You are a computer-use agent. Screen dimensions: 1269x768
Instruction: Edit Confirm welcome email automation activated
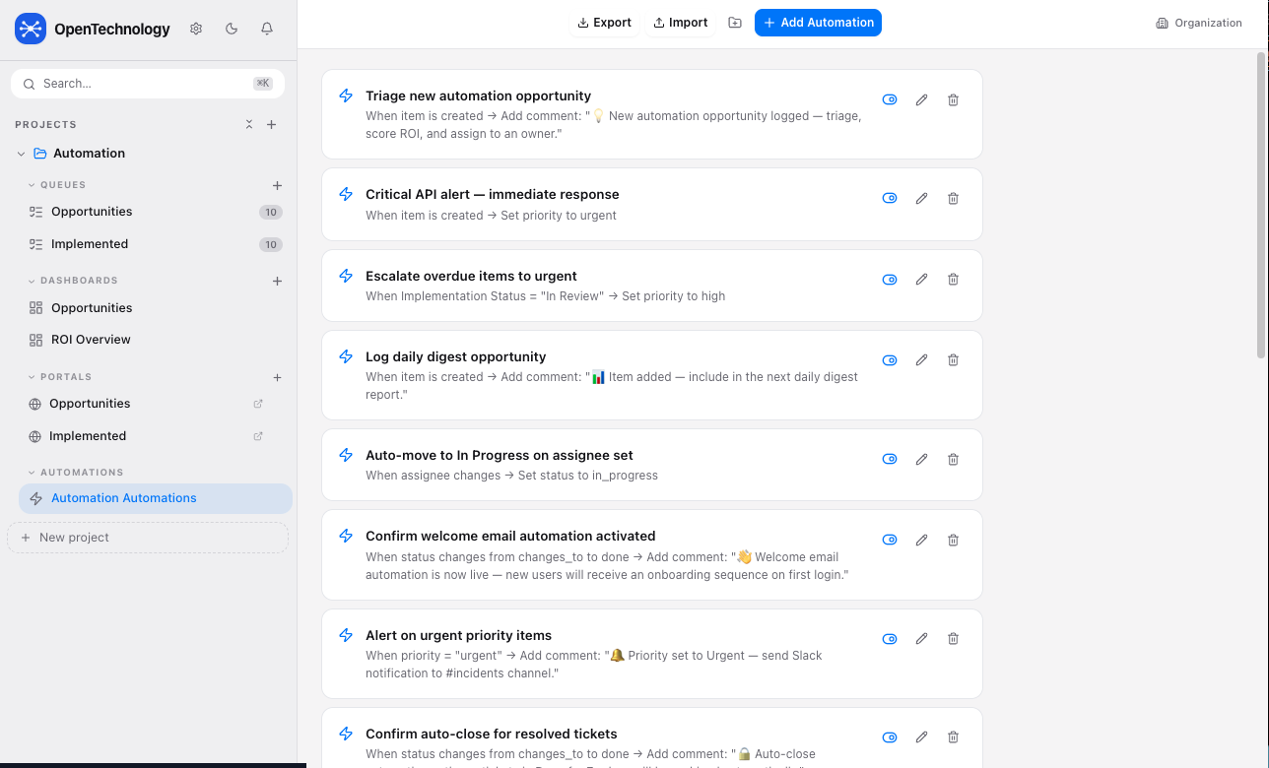[922, 540]
